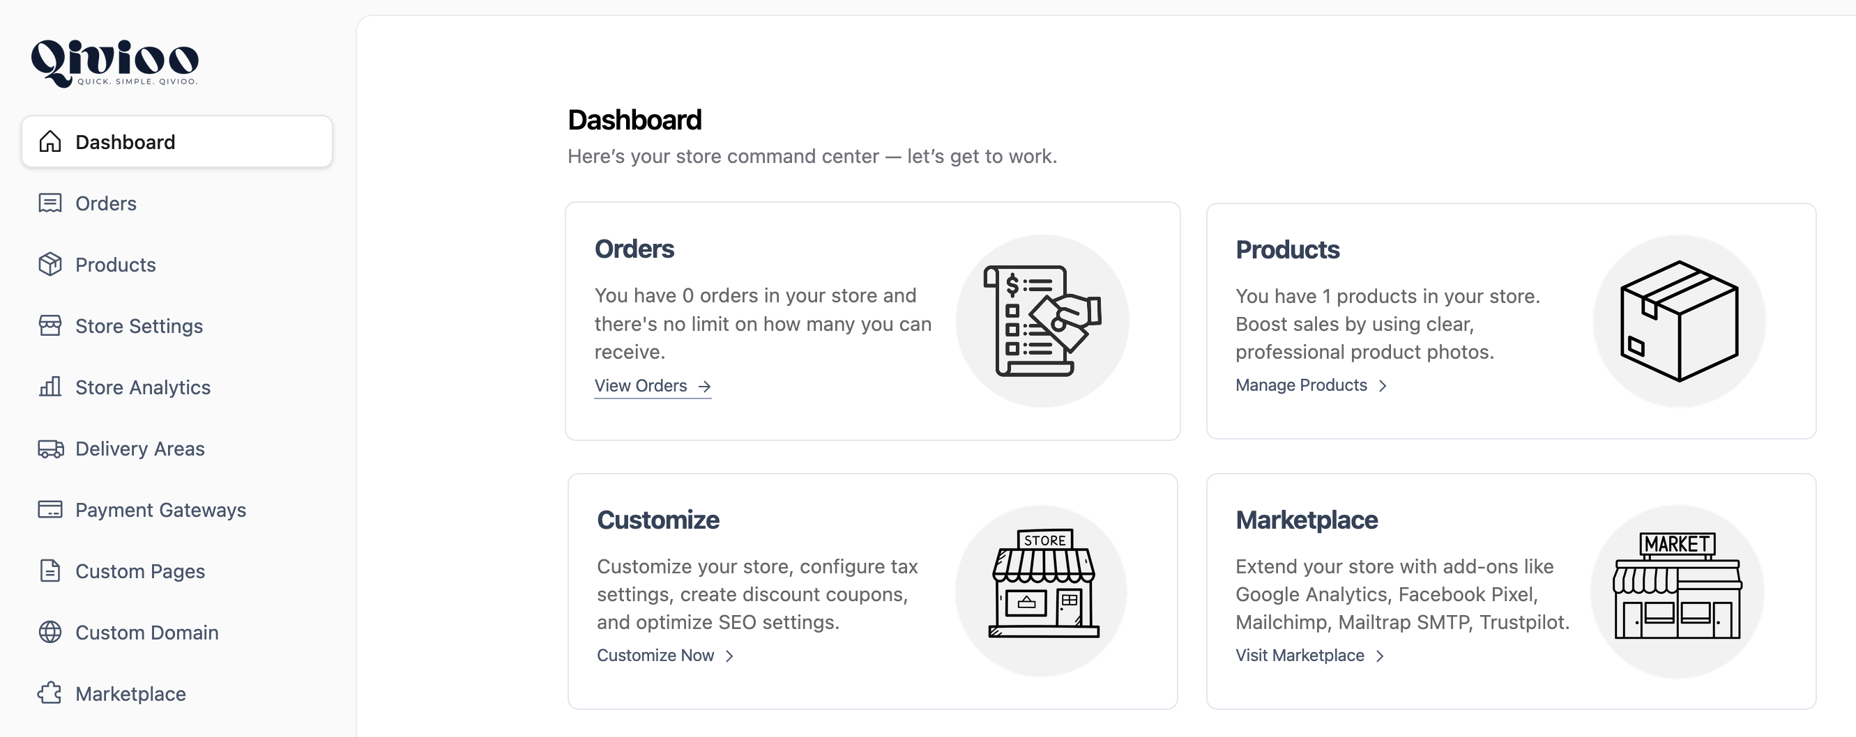This screenshot has height=737, width=1856.
Task: Click the Custom Domain globe icon
Action: [47, 632]
